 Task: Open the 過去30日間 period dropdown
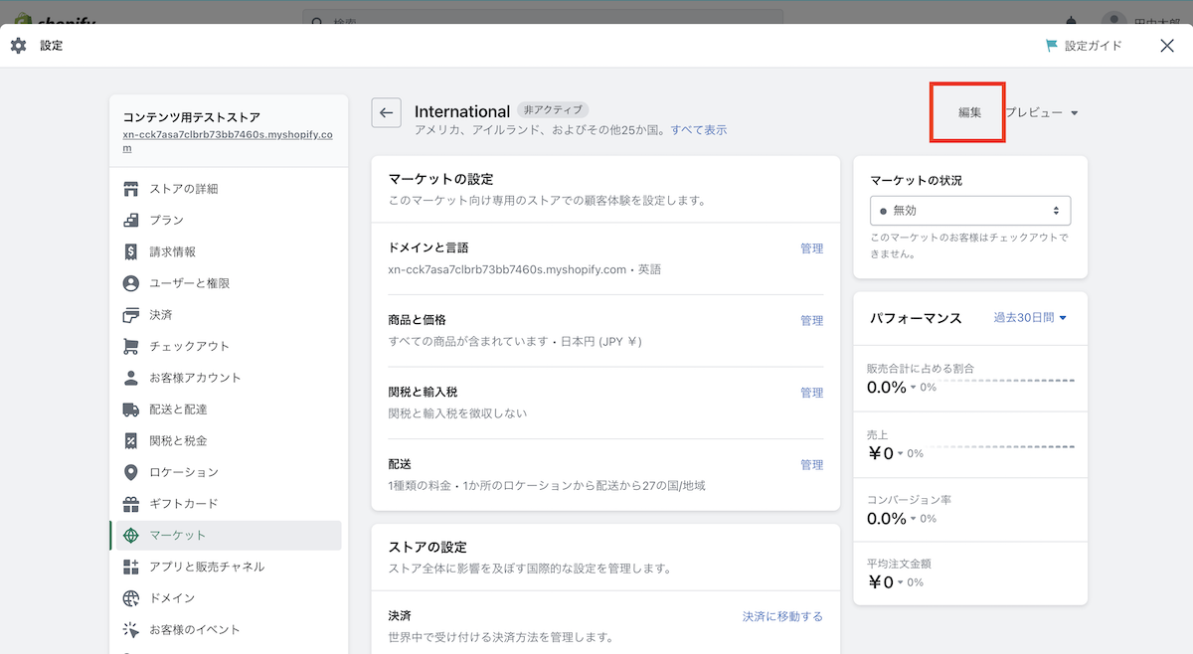(1030, 318)
